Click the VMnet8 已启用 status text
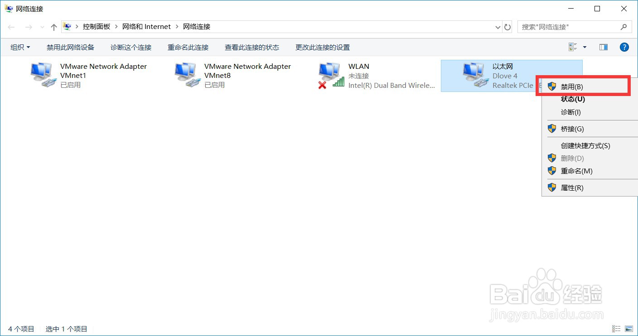 (214, 85)
